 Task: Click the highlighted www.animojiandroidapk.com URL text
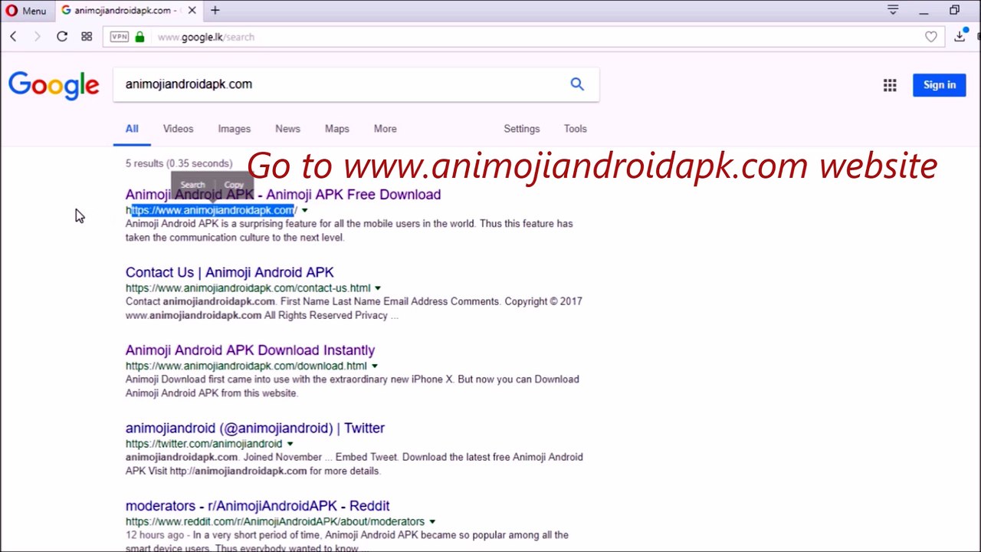tap(212, 210)
